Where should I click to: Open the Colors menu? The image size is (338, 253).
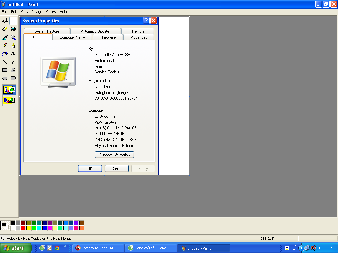(x=51, y=12)
